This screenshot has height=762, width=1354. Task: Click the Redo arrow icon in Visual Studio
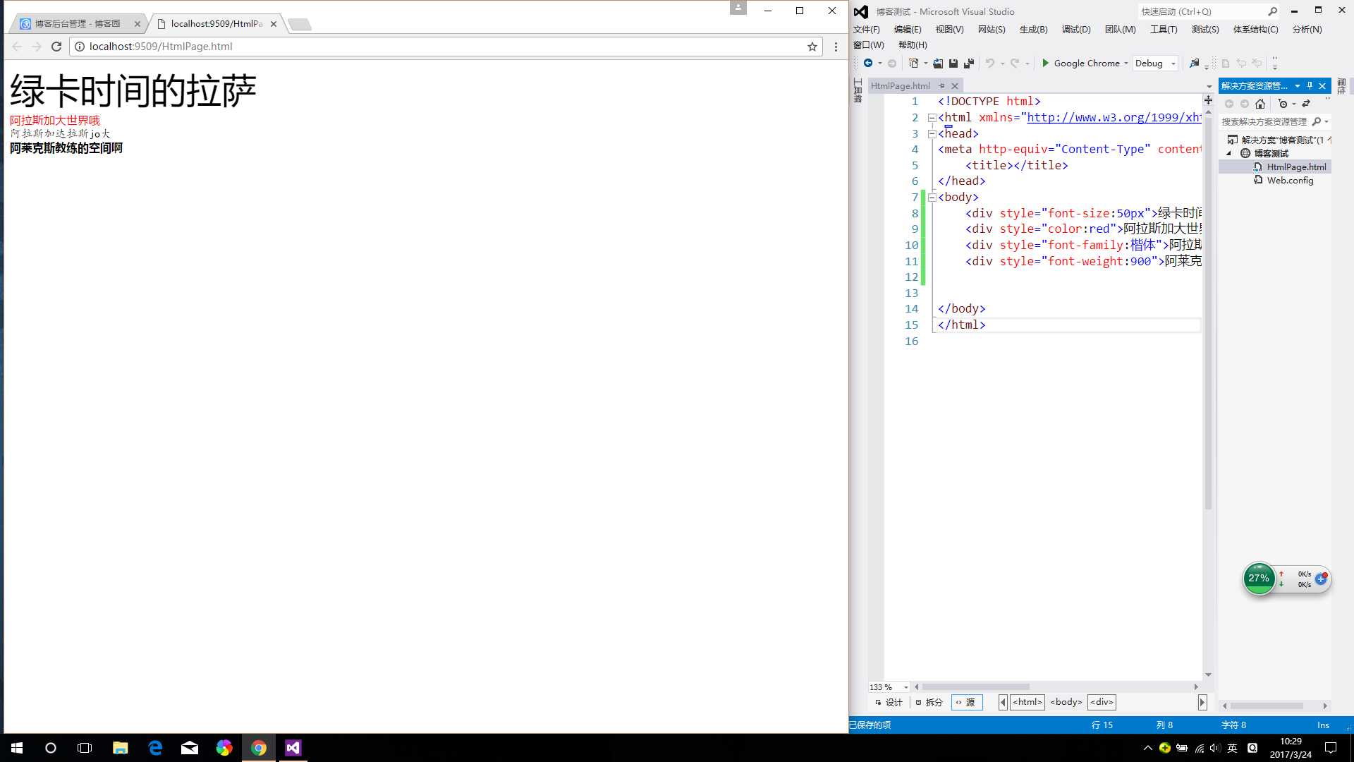click(1015, 64)
